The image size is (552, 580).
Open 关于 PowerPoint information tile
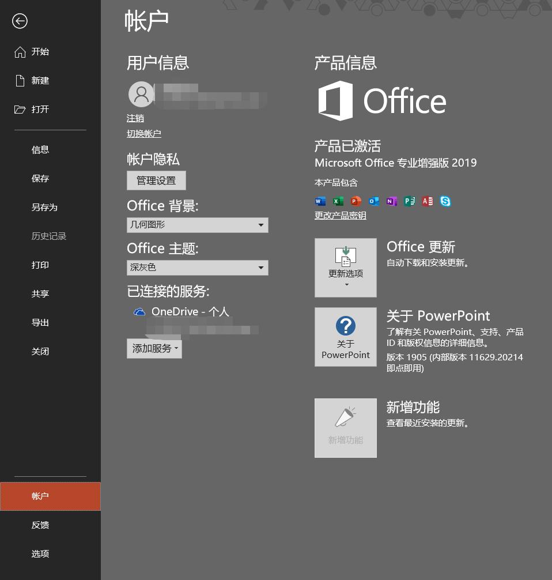tap(345, 337)
